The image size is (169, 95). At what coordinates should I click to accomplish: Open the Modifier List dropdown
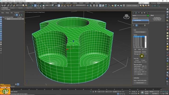click(x=140, y=18)
